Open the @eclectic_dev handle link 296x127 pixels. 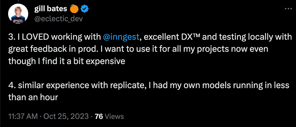click(x=58, y=18)
